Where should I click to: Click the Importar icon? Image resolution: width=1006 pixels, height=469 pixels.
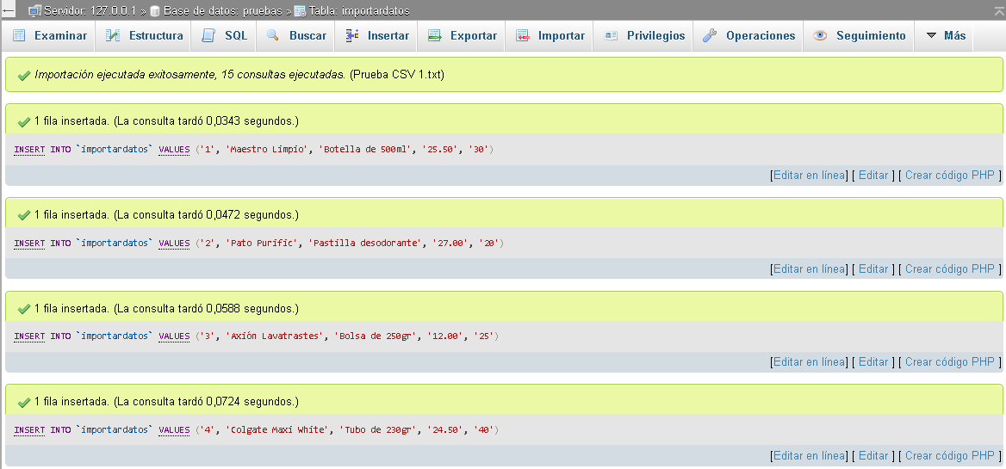(x=522, y=36)
